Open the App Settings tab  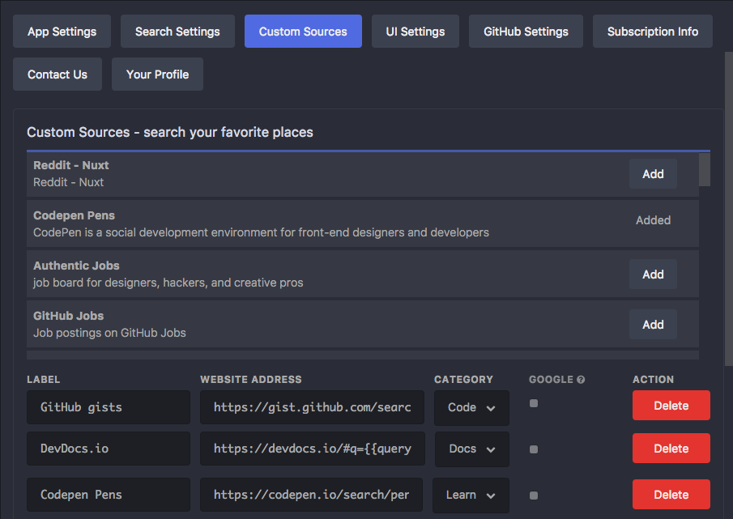tap(62, 32)
